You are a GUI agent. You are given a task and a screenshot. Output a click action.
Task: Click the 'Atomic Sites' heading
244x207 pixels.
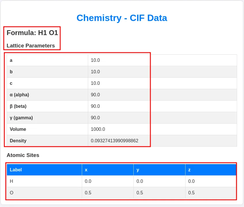pyautogui.click(x=23, y=155)
